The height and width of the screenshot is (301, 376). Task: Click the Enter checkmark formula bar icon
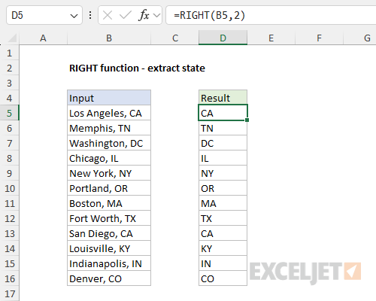pyautogui.click(x=126, y=16)
